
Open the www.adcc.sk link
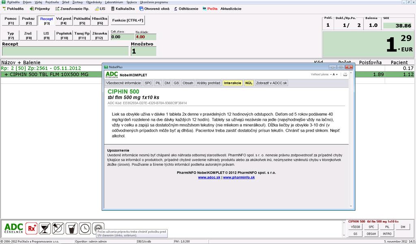coord(209,177)
